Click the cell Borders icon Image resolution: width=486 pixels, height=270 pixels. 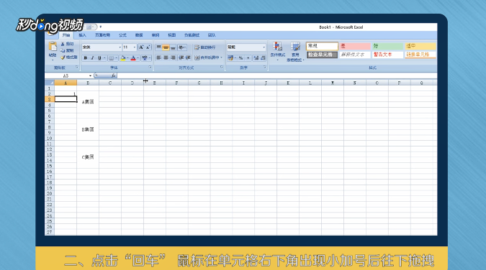pyautogui.click(x=112, y=58)
